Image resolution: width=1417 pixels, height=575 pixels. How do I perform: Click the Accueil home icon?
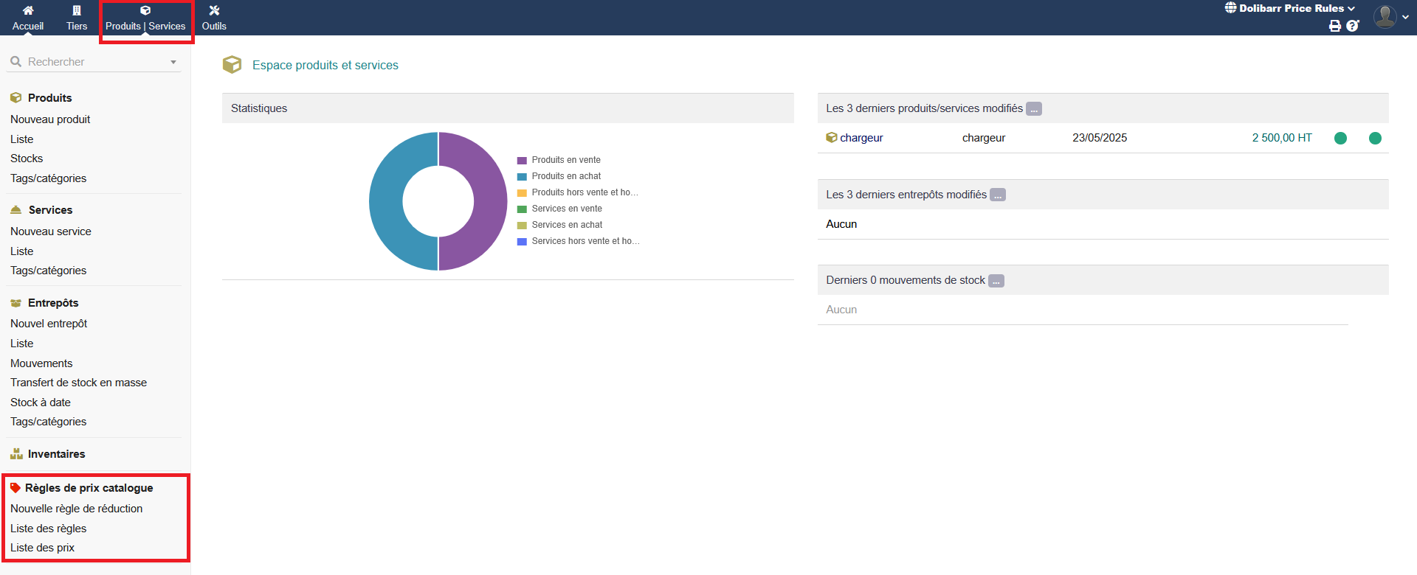point(28,10)
